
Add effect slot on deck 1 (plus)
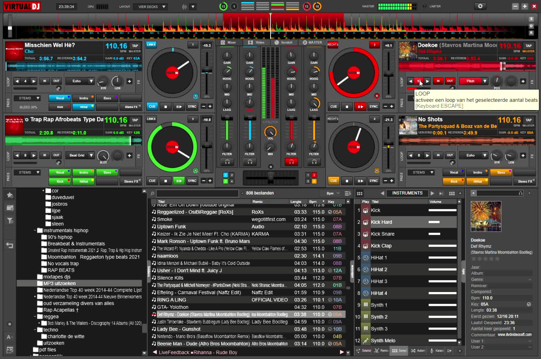pos(129,81)
